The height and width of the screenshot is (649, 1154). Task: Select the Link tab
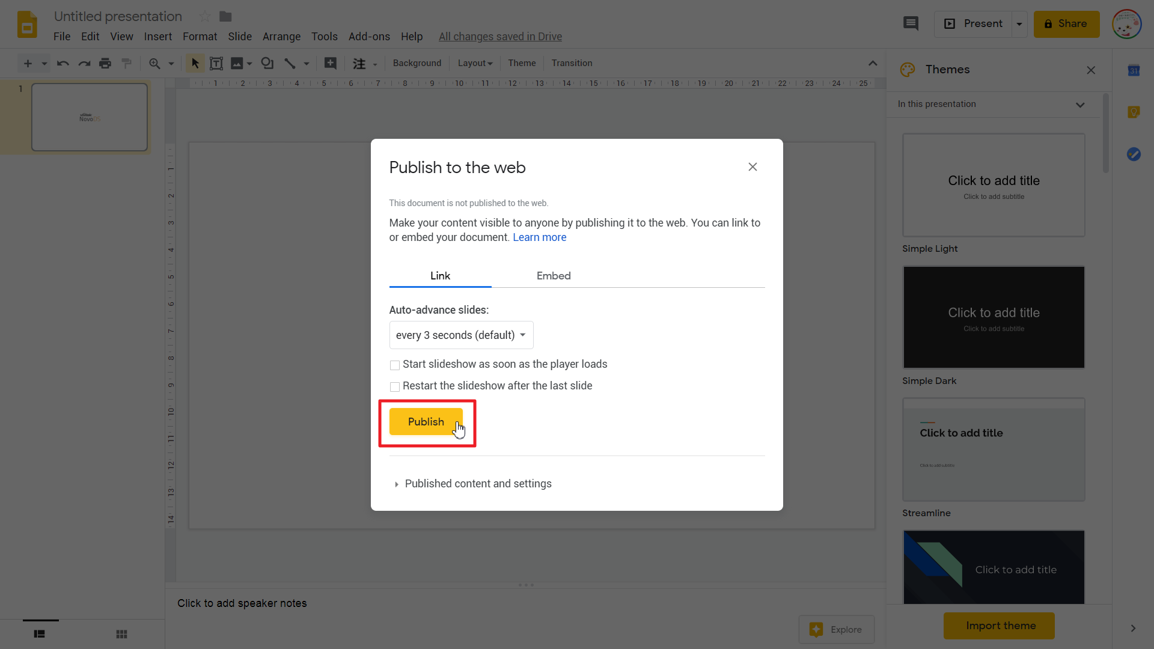[440, 275]
